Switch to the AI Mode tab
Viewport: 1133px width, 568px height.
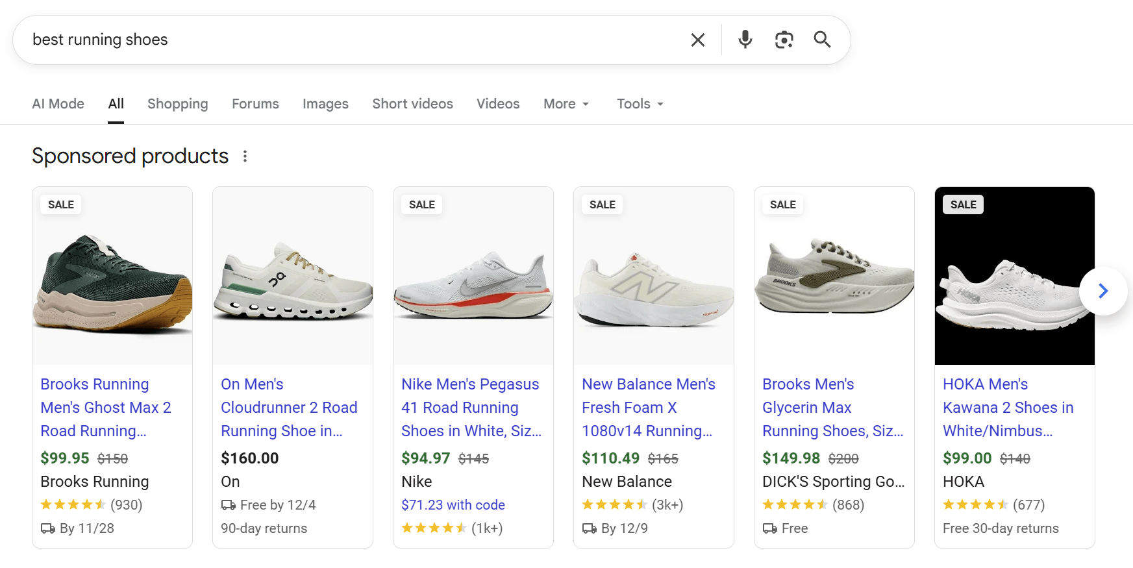pos(58,104)
